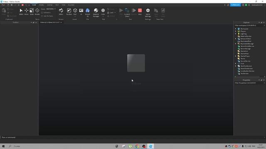266x149 pixels.
Task: Select ReplicatedFirst in Explorer
Action: point(246,41)
